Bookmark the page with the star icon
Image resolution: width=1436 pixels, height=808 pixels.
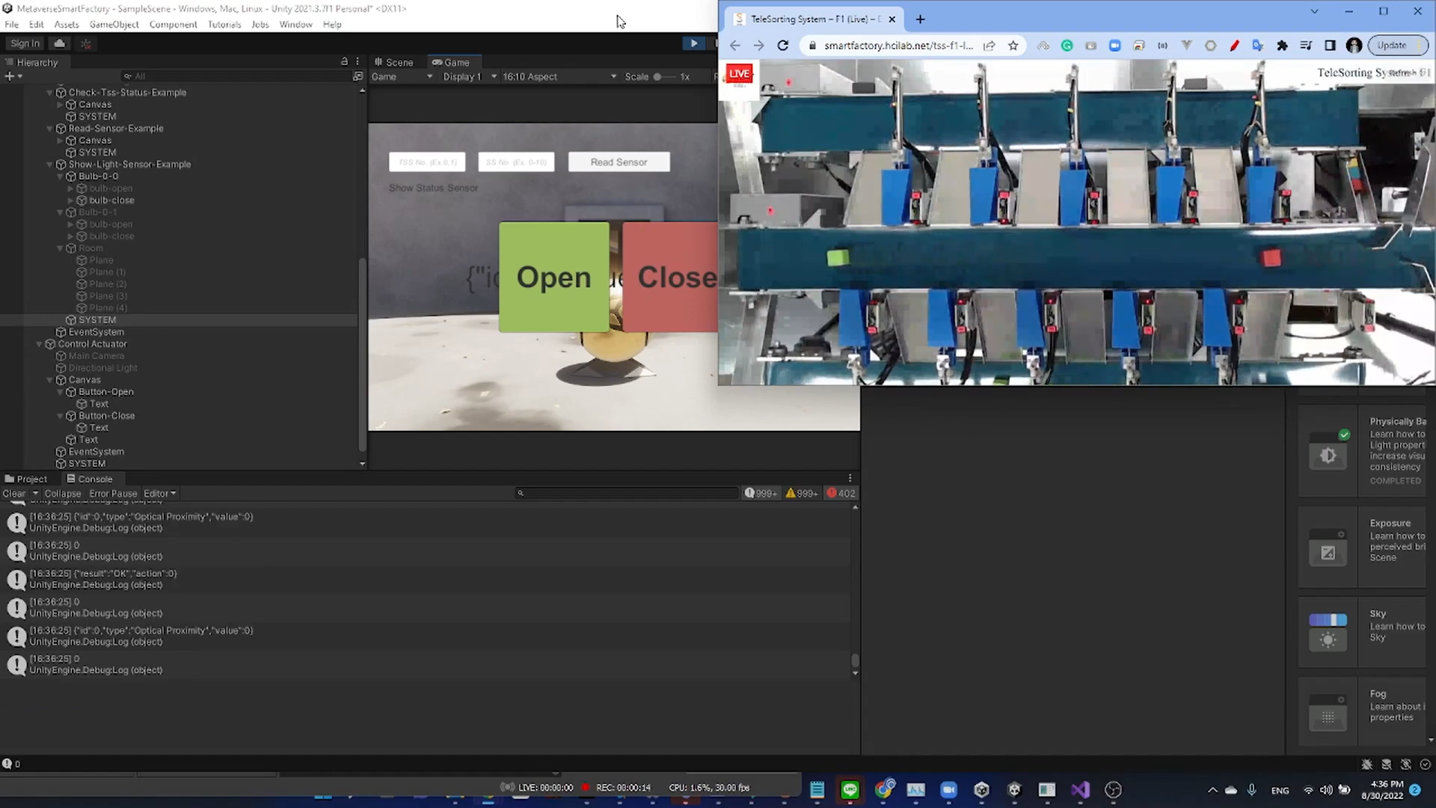[1013, 46]
